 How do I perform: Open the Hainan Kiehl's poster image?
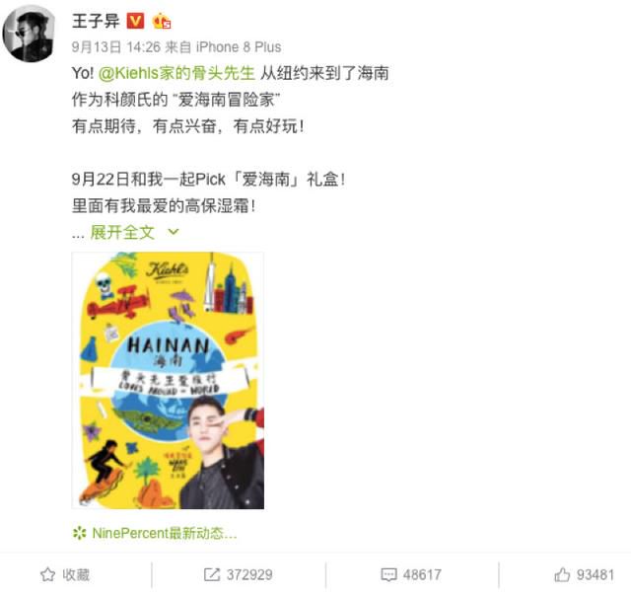168,381
